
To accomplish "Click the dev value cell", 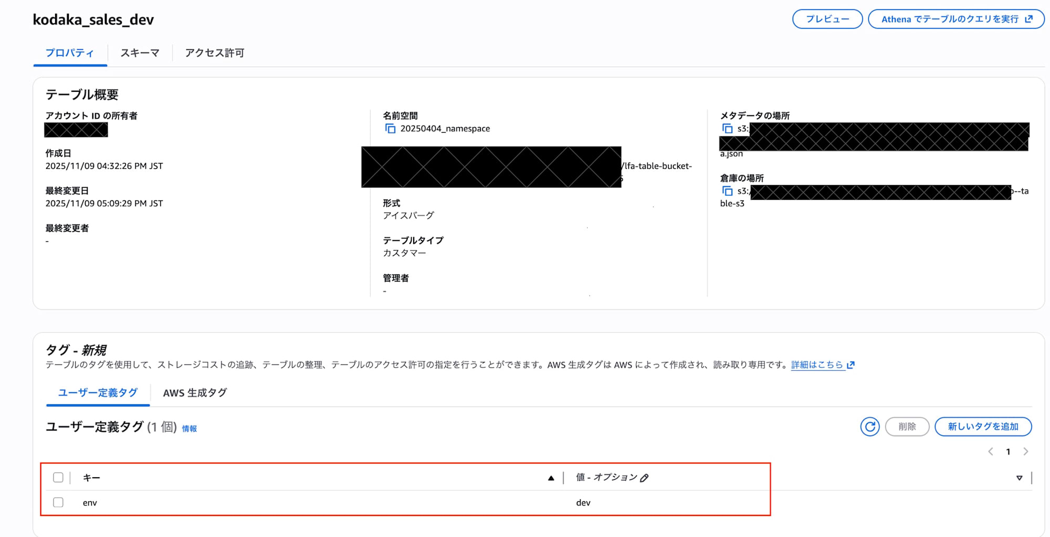I will point(583,503).
